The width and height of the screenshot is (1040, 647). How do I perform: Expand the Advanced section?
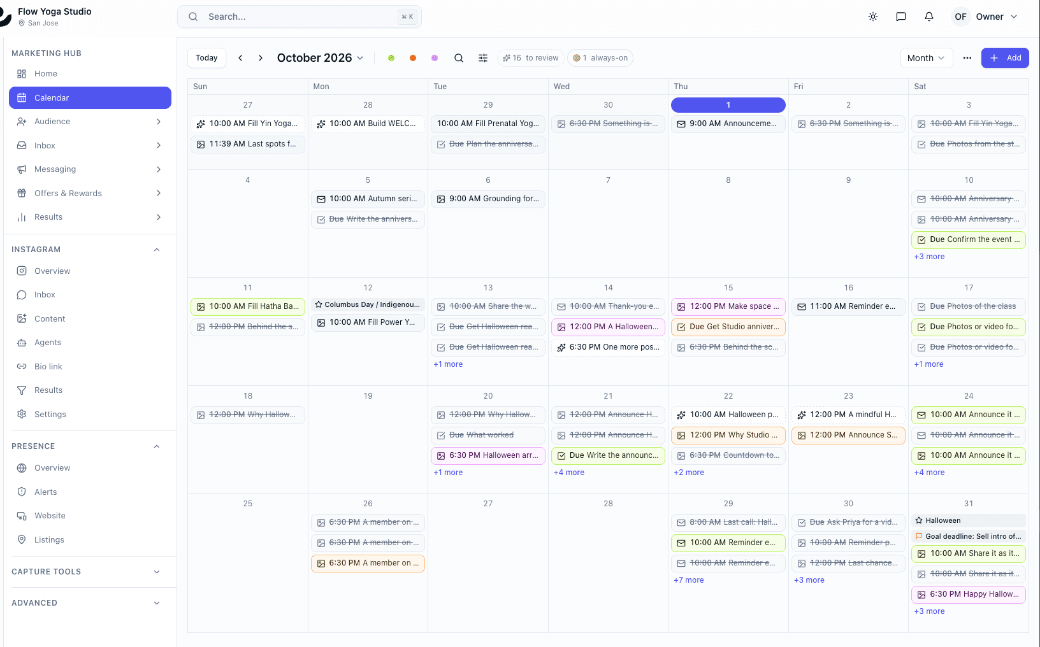(157, 603)
